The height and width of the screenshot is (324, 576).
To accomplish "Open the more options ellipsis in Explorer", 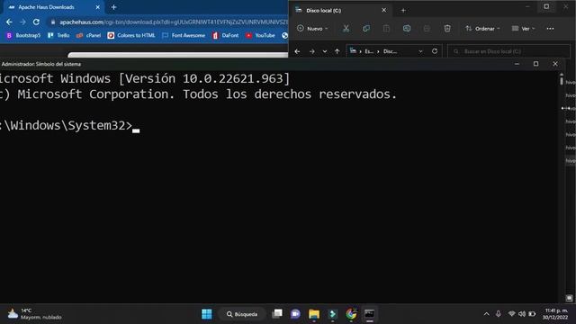I will coord(550,29).
